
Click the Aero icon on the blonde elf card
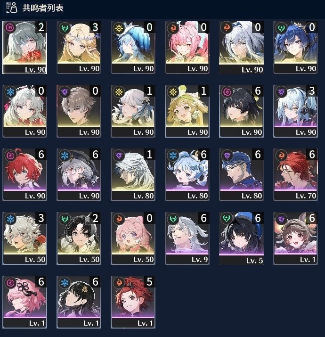click(x=65, y=28)
